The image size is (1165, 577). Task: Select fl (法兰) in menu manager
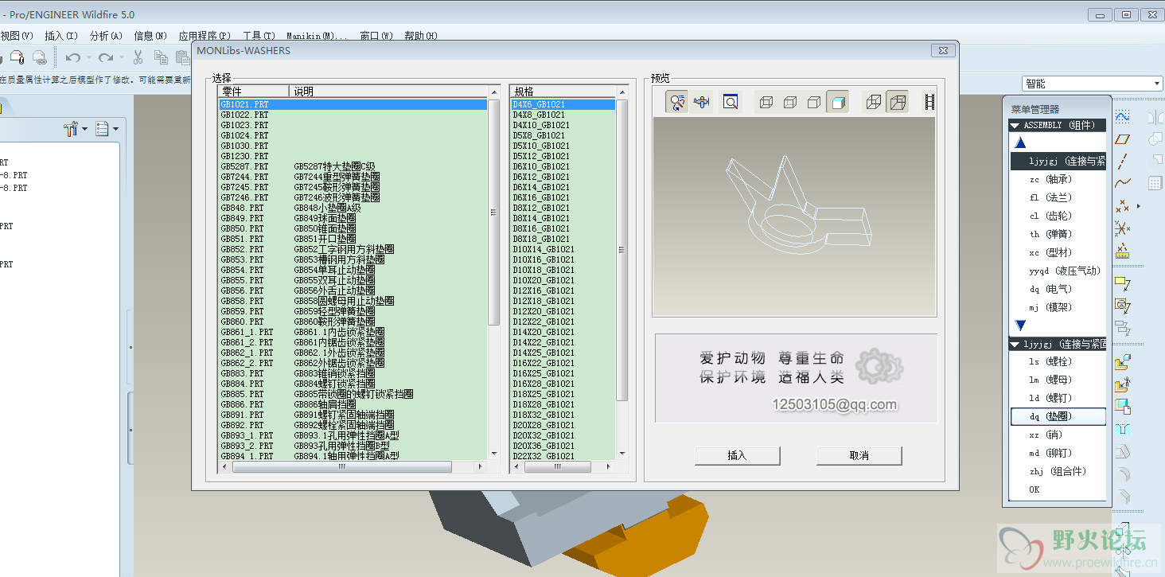pyautogui.click(x=1058, y=197)
